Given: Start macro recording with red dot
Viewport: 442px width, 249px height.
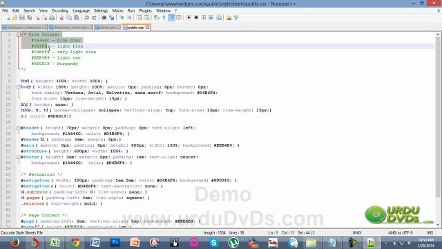Looking at the screenshot, I should click(189, 18).
